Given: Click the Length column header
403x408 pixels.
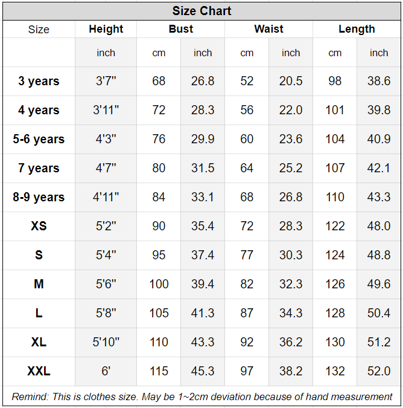Looking at the screenshot, I should click(x=357, y=29).
